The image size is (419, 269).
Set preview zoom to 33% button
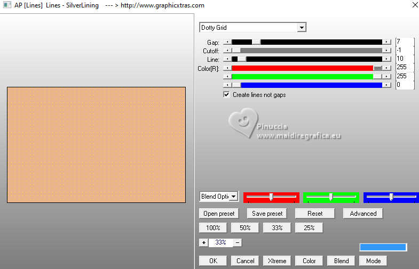pyautogui.click(x=277, y=228)
